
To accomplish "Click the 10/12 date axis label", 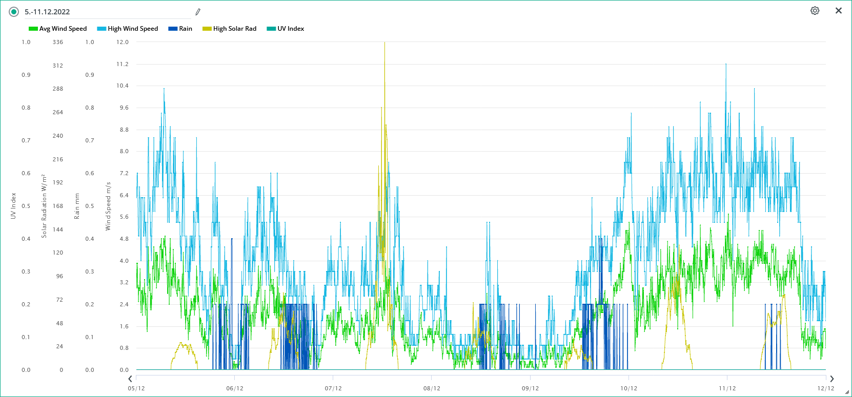I will coord(628,388).
